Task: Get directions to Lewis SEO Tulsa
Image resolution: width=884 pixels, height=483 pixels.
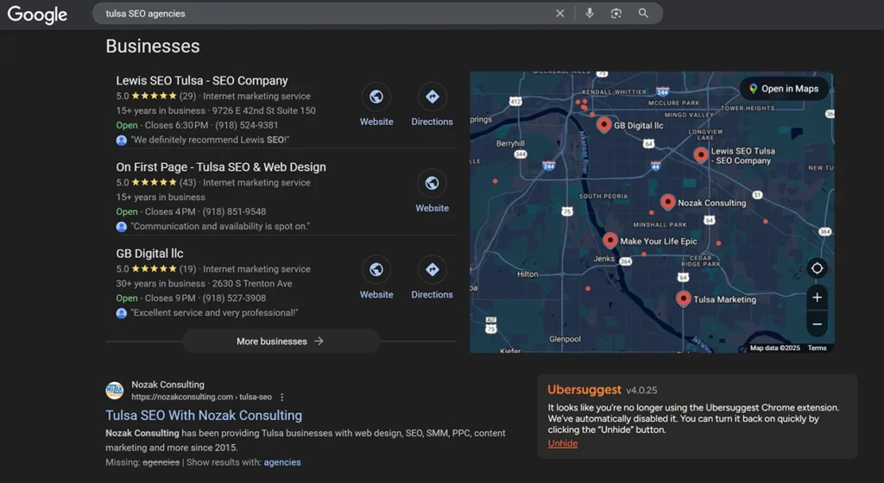Action: point(432,97)
